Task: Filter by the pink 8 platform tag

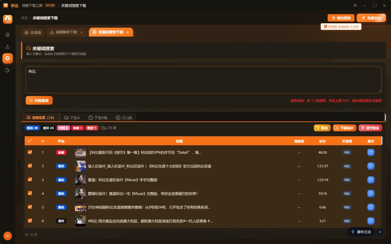Action: click(63, 128)
